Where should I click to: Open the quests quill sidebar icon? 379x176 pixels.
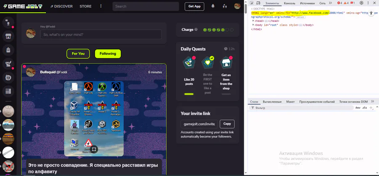(8, 64)
